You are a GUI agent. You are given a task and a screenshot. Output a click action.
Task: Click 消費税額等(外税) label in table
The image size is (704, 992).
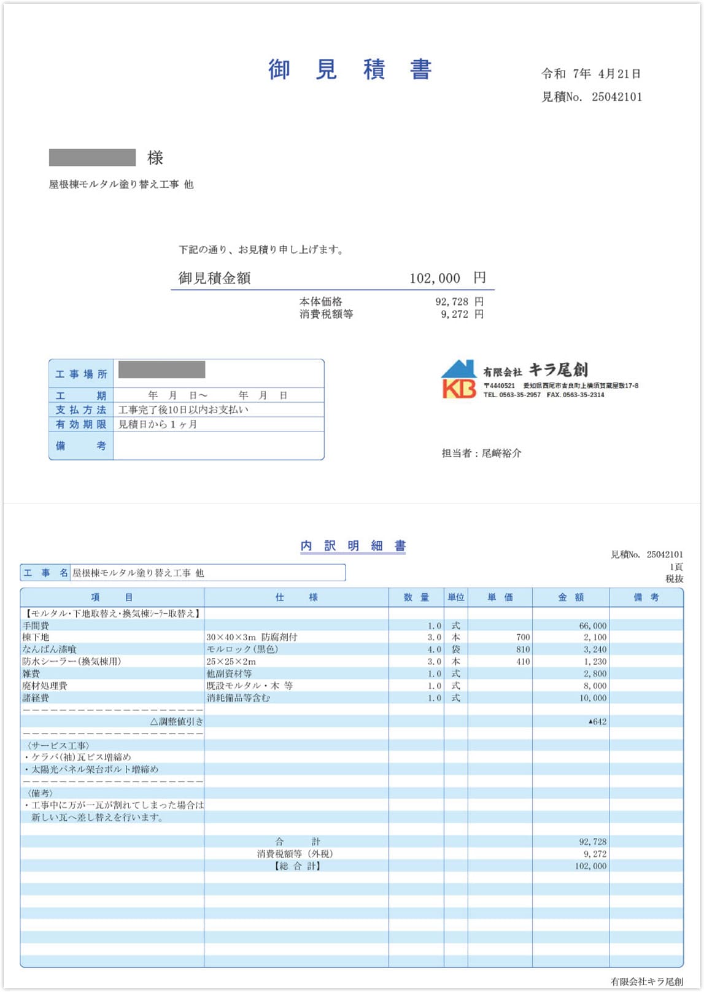point(295,854)
